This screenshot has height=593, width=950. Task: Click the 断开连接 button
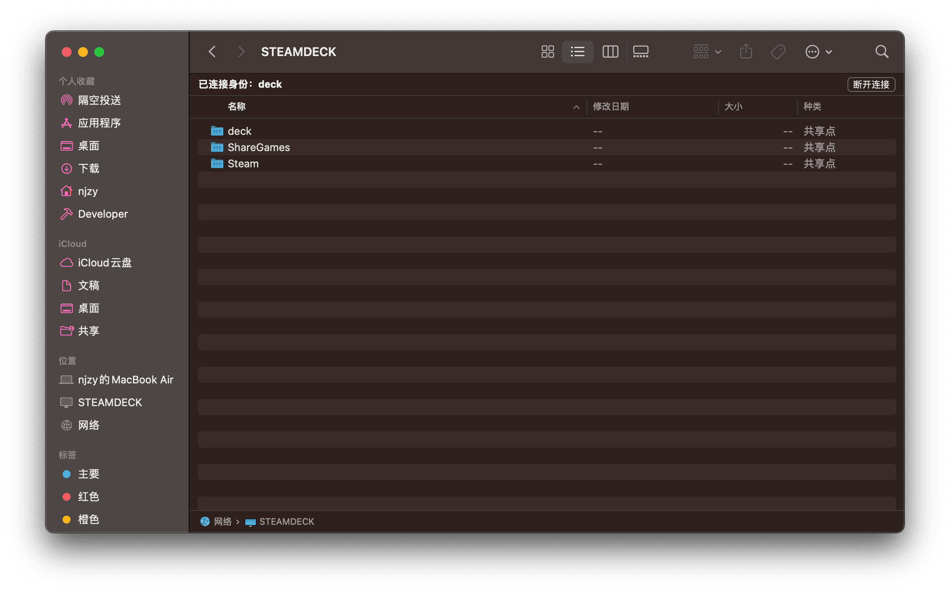click(871, 84)
